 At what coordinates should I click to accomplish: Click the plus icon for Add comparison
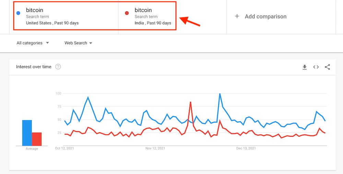click(x=237, y=16)
